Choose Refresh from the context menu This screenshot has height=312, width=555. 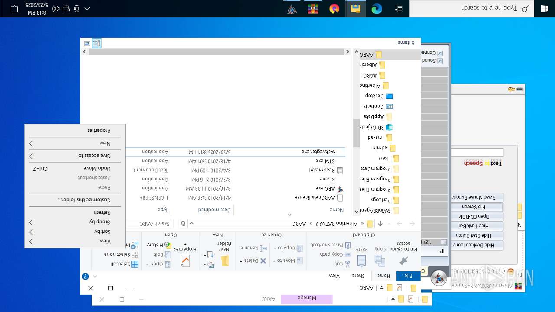[x=75, y=212]
